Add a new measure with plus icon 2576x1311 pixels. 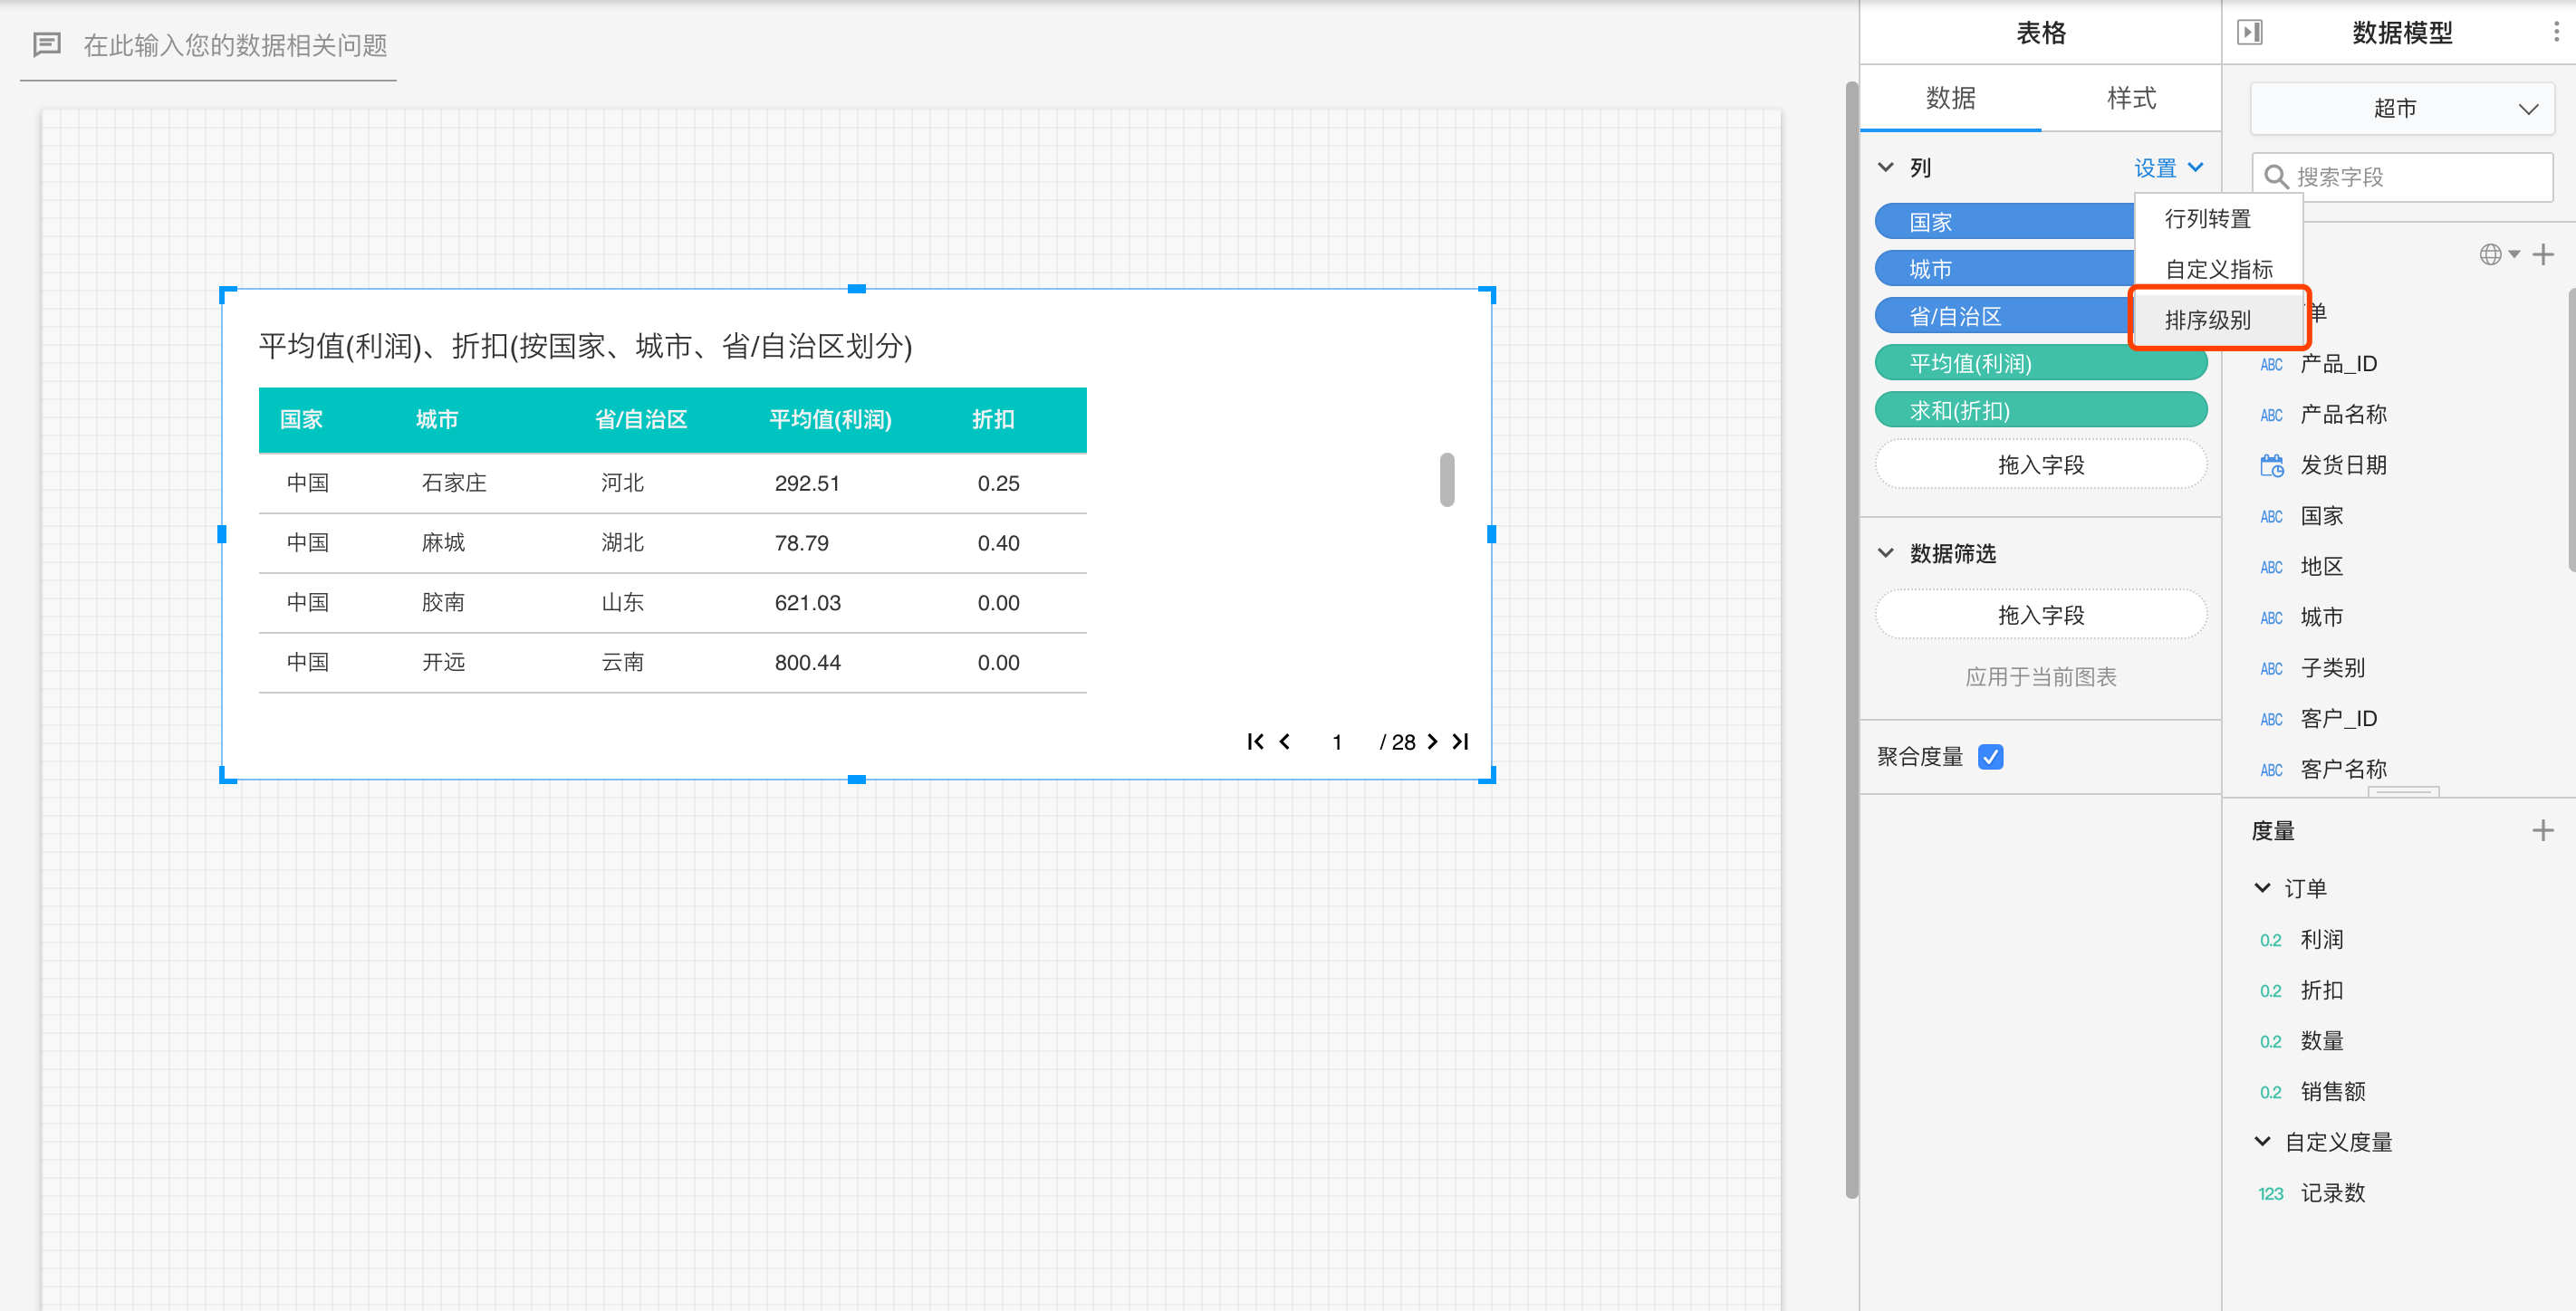tap(2543, 830)
